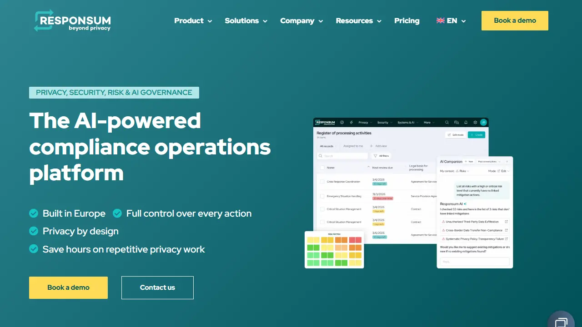Click the red cell in risk matrix

[356, 240]
